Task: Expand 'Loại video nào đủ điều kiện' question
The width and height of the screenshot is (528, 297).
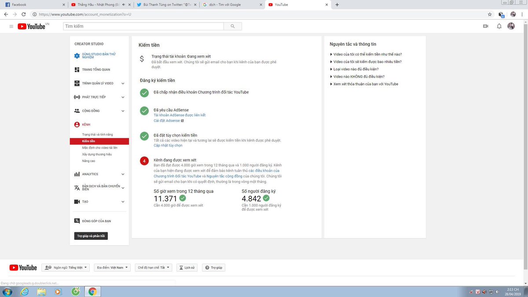Action: pyautogui.click(x=354, y=69)
